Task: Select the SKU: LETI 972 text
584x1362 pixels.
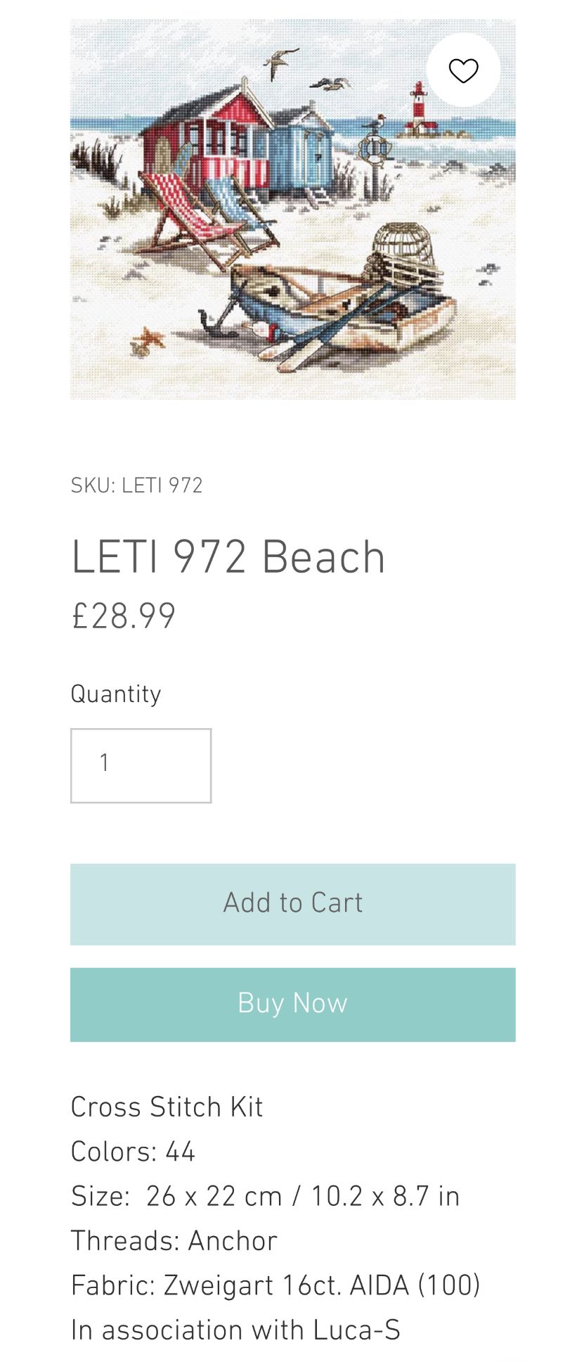Action: [x=136, y=486]
